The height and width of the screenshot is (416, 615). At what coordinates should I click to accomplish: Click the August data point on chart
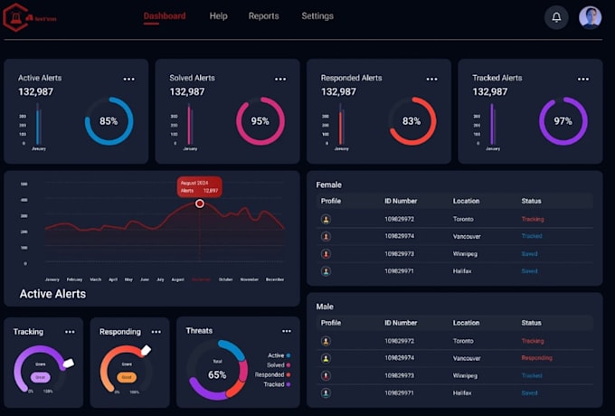click(200, 203)
